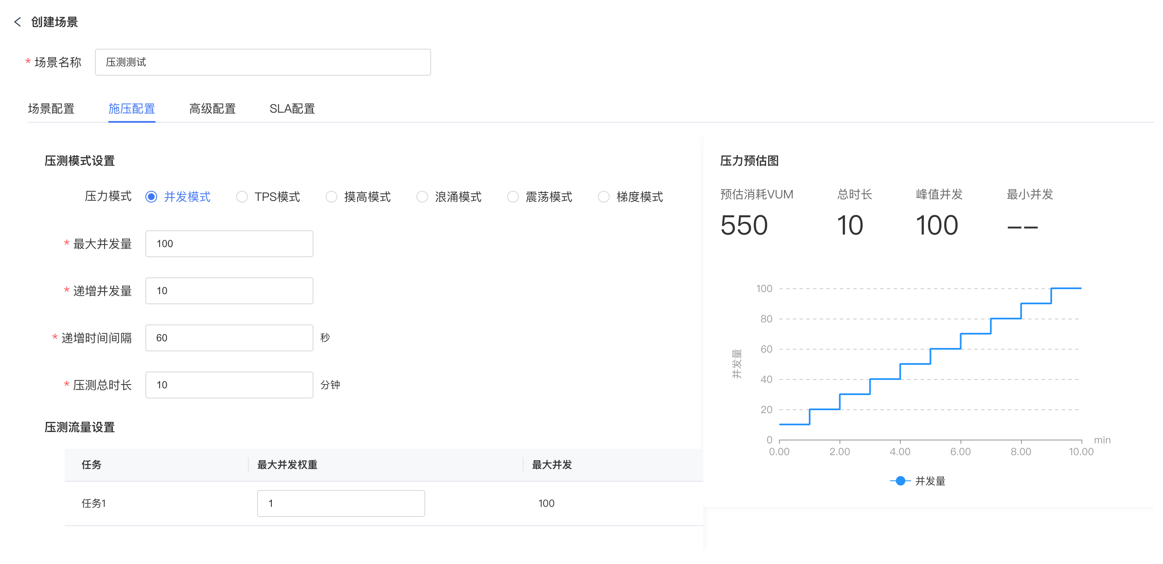
Task: Switch to the 浪涌模式 radio option
Action: (422, 197)
